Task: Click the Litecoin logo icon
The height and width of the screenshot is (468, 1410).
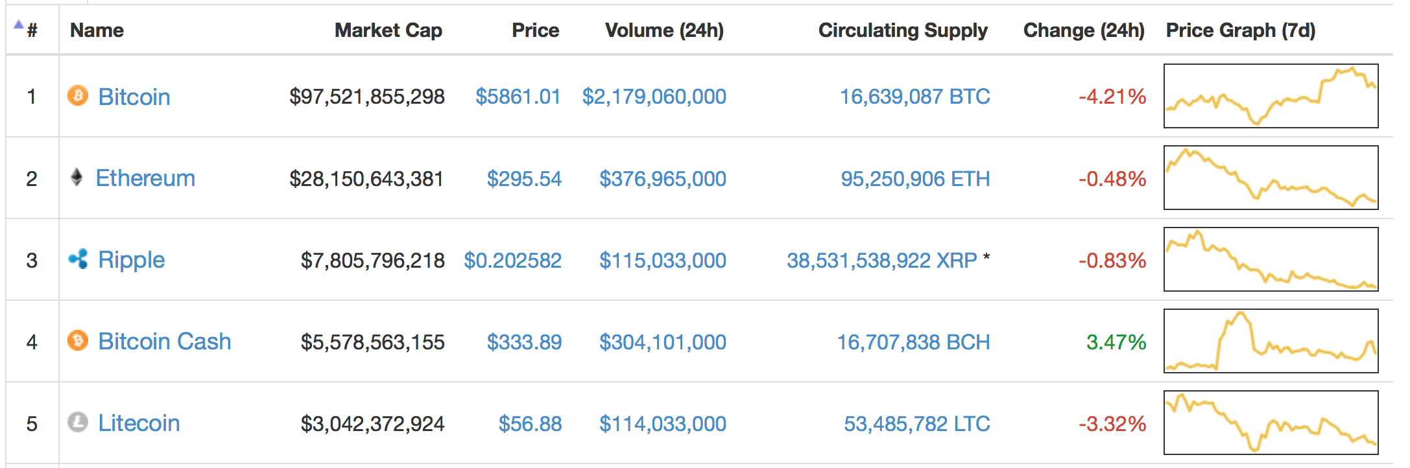Action: click(x=78, y=423)
